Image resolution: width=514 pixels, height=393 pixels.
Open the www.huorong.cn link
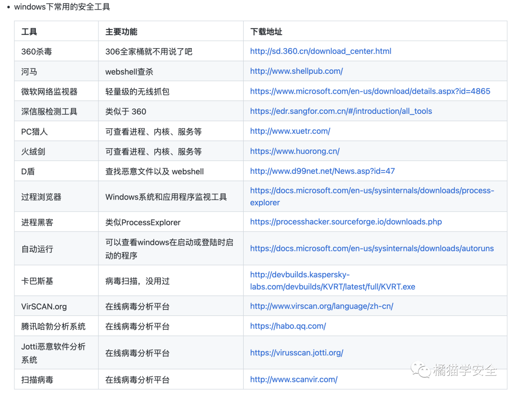tap(295, 151)
